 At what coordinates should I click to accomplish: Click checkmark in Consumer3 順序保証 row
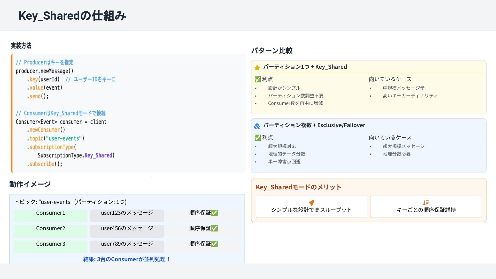pyautogui.click(x=214, y=244)
